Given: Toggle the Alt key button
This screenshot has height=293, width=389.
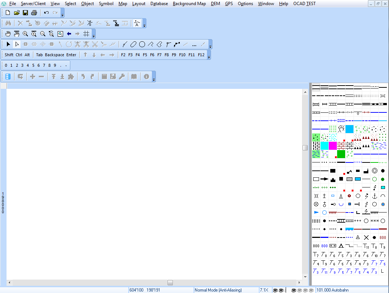Looking at the screenshot, I should click(x=27, y=55).
